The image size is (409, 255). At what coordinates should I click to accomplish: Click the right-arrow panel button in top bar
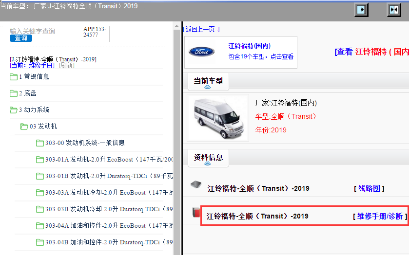[361, 10]
